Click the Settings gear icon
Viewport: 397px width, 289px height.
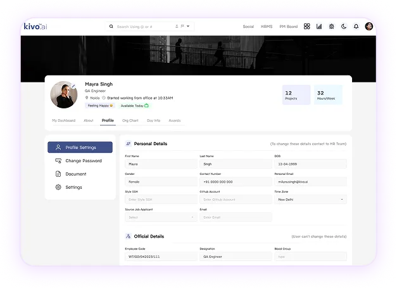58,188
